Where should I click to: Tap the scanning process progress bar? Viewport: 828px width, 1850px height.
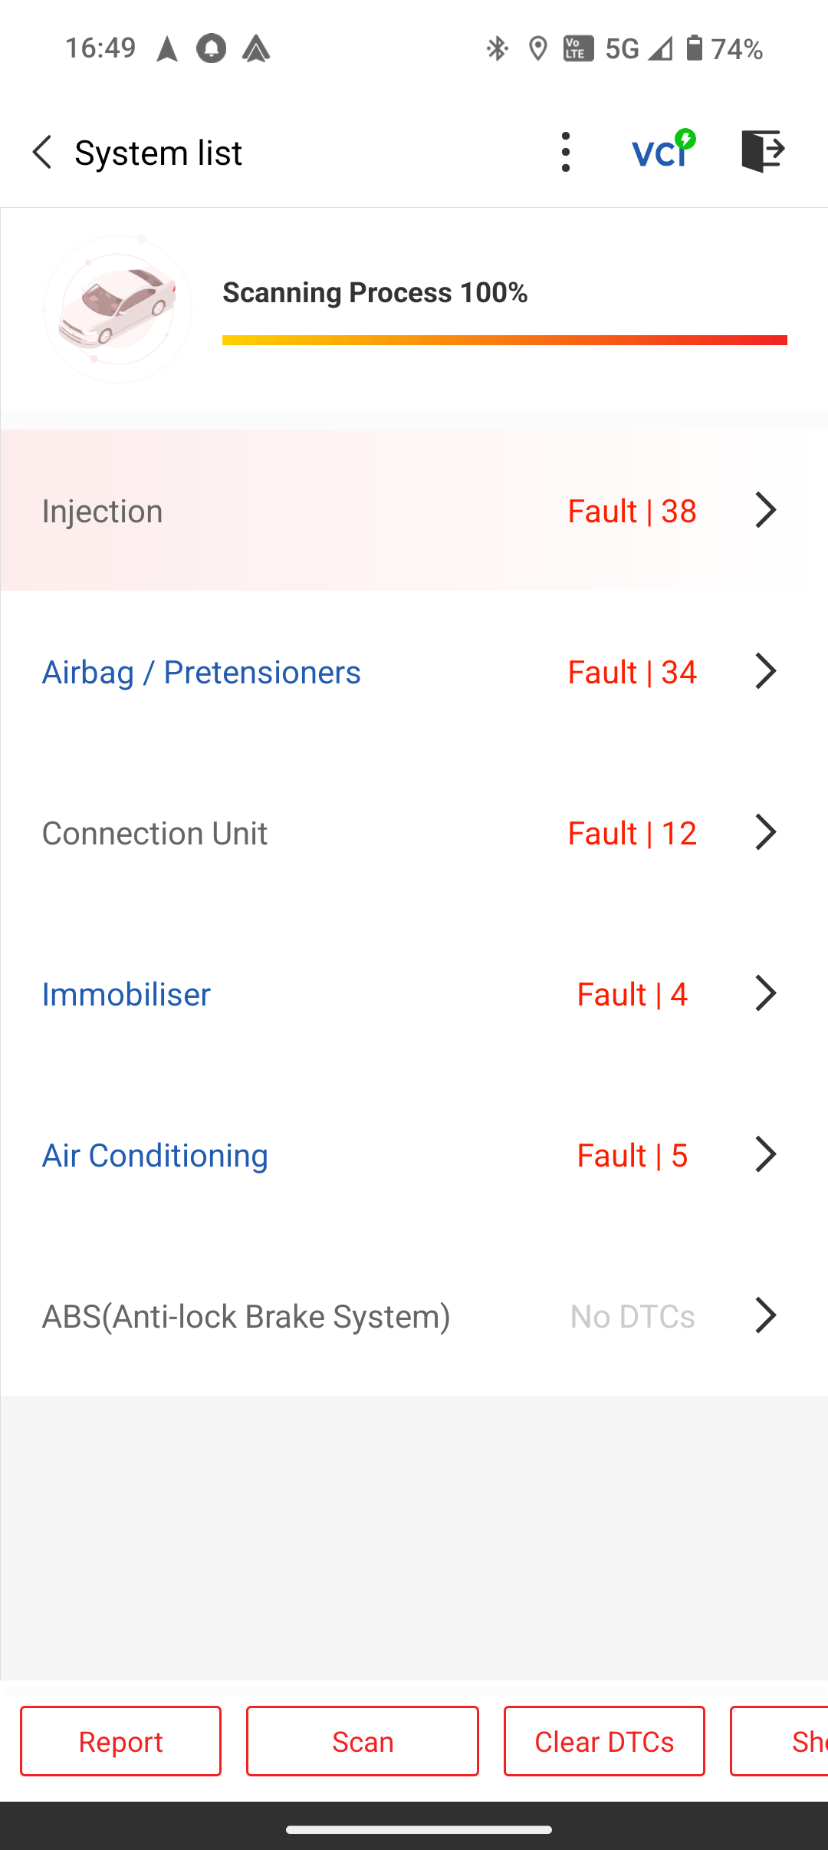coord(504,340)
